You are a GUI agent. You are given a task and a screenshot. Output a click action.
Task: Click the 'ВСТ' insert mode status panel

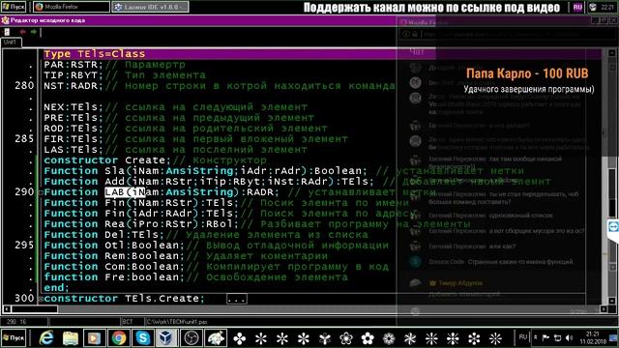tap(128, 322)
